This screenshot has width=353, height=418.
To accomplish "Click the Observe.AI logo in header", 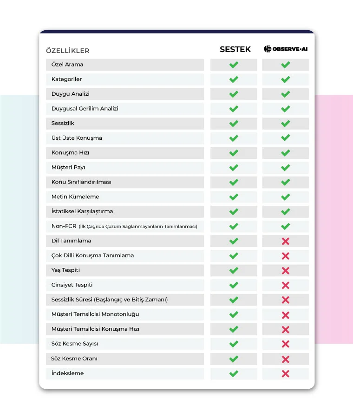I will click(286, 49).
